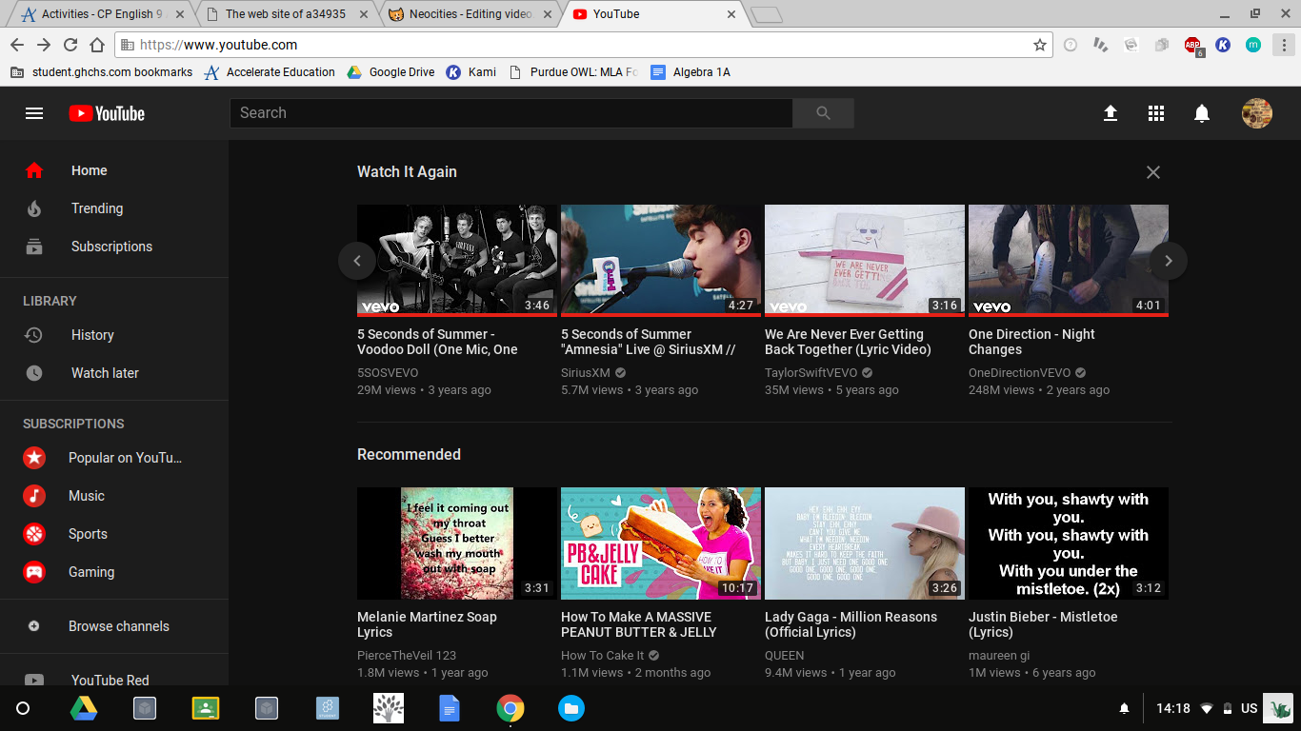Click the Watch later icon
1301x731 pixels.
click(34, 373)
